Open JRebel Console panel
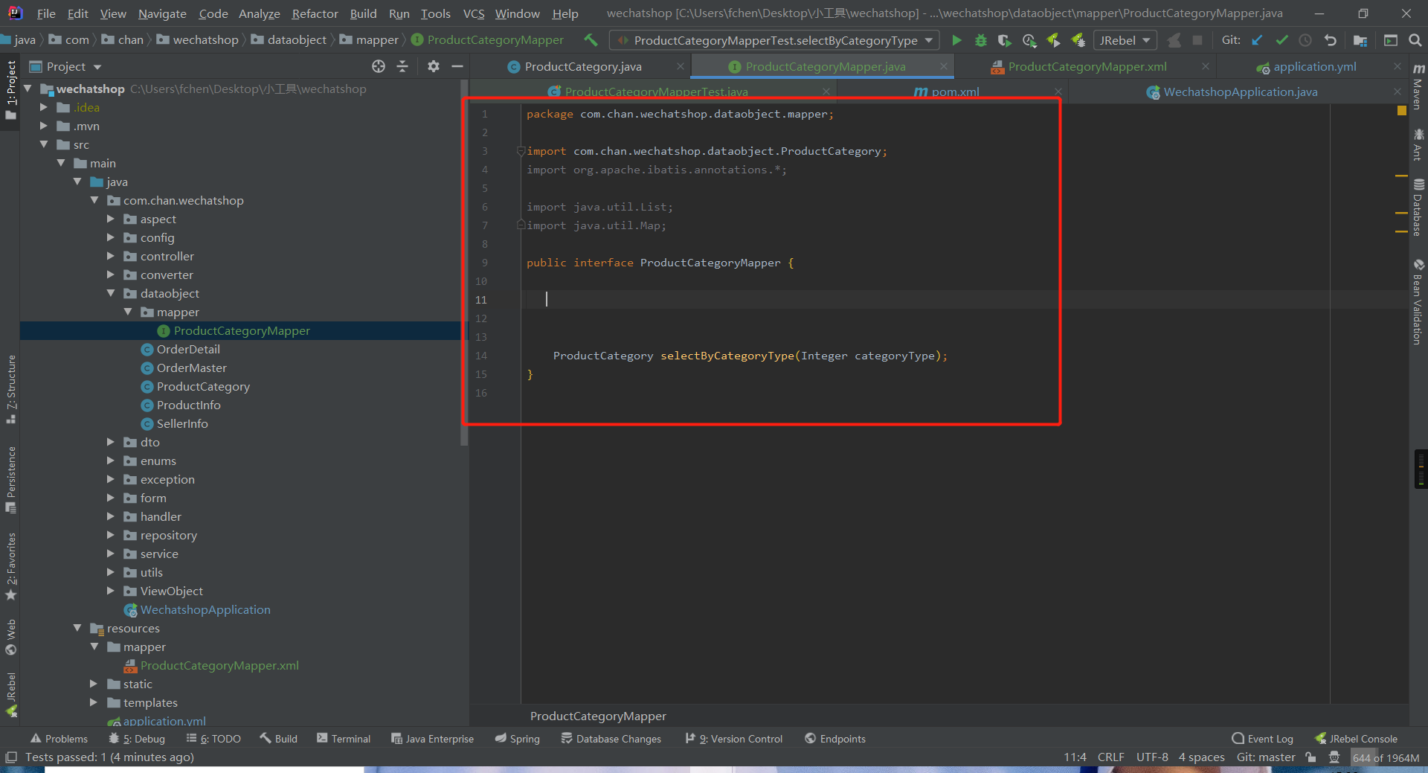Viewport: 1428px width, 773px height. click(1356, 739)
